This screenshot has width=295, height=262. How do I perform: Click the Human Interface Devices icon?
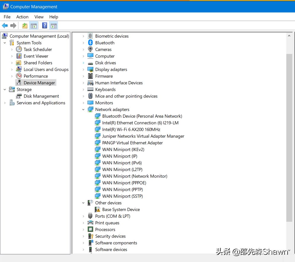tap(90, 83)
